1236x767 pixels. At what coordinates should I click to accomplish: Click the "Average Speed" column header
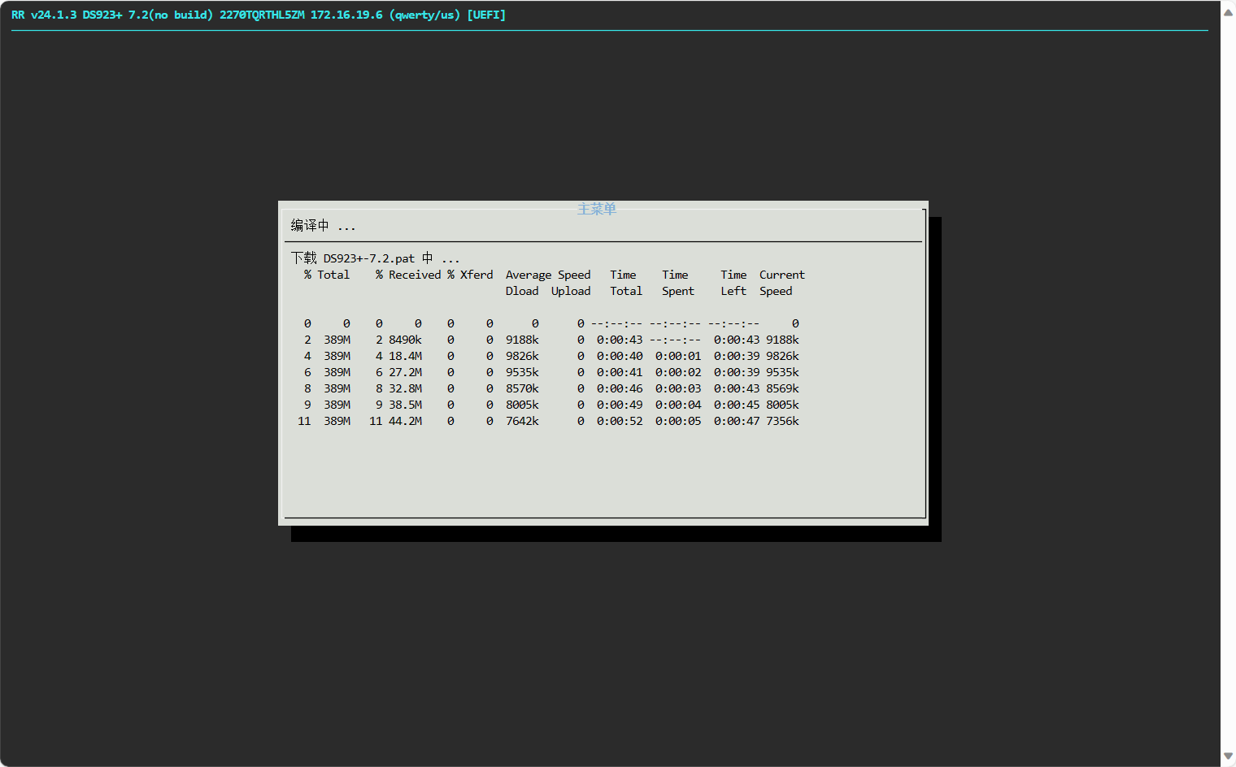coord(548,275)
